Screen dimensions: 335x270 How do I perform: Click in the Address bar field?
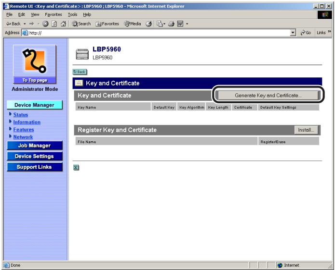(x=158, y=33)
